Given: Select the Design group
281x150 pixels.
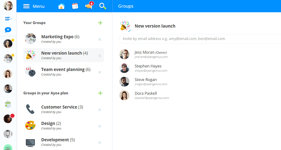Looking at the screenshot, I should 64,126.
